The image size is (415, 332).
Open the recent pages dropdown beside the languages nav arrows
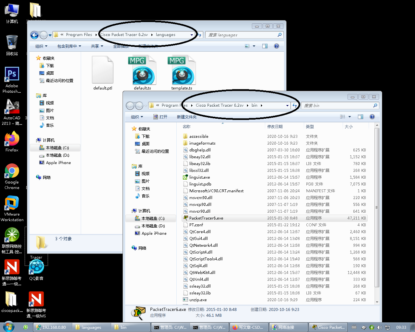tap(50, 35)
